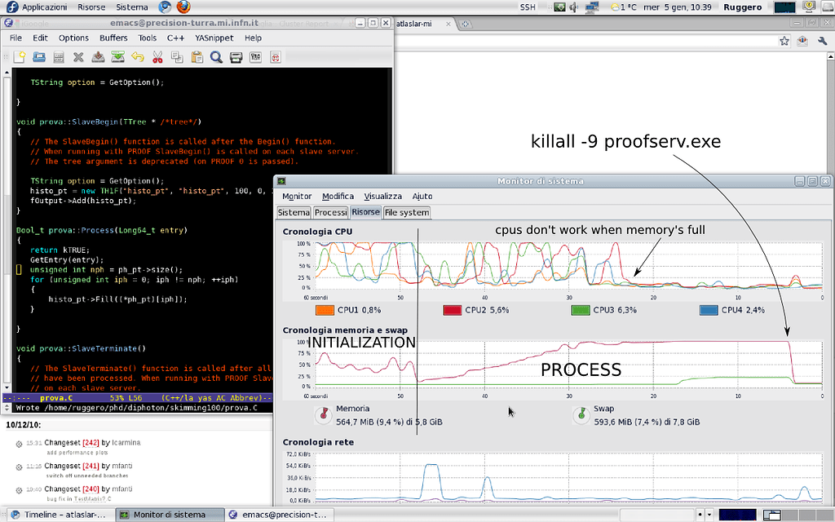Click the printer icon in Emacs toolbar
Image resolution: width=835 pixels, height=522 pixels.
pyautogui.click(x=236, y=57)
